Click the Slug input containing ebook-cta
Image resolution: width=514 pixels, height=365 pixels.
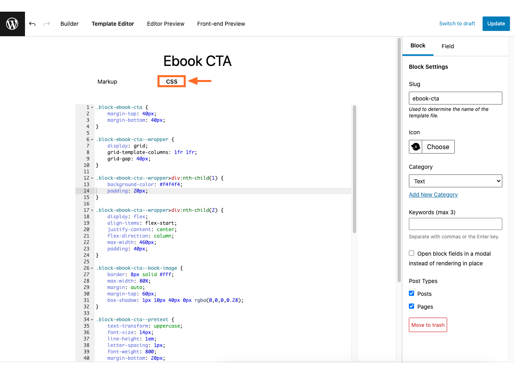(455, 98)
